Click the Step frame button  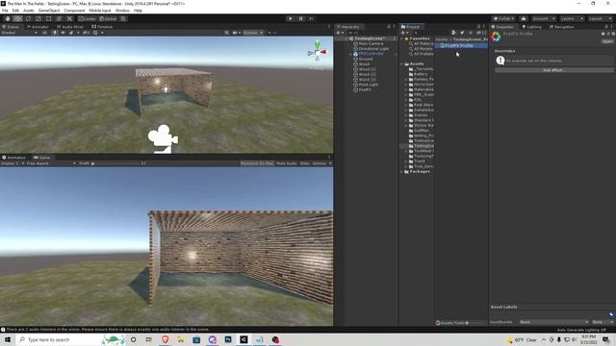(x=311, y=18)
